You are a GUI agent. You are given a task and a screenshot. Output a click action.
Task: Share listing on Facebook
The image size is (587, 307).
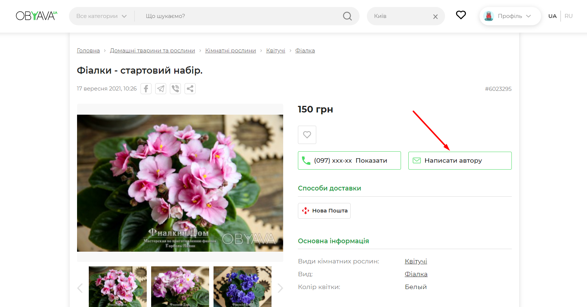coord(146,89)
